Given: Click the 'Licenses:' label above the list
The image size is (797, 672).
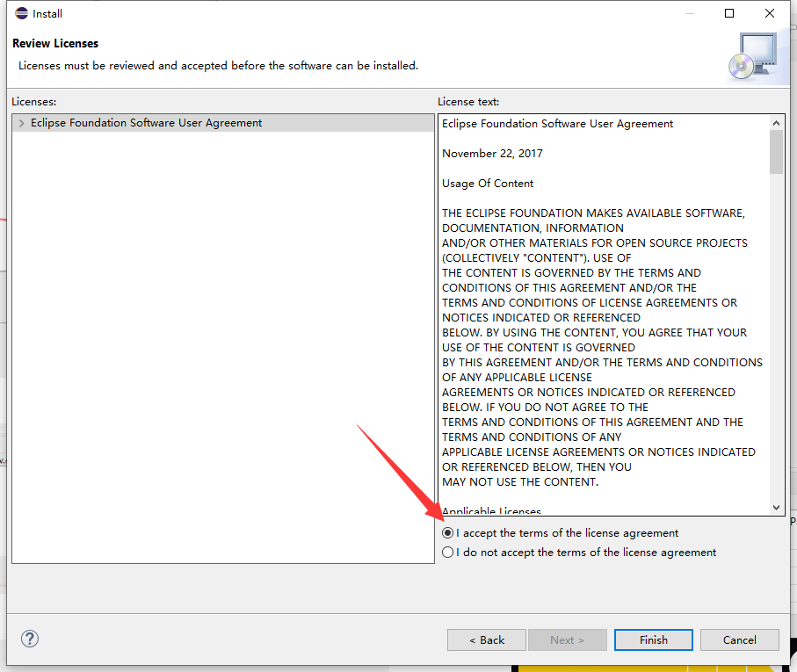Looking at the screenshot, I should (x=34, y=102).
